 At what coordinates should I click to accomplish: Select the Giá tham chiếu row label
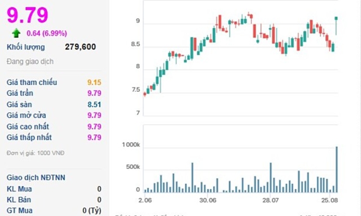(32, 83)
